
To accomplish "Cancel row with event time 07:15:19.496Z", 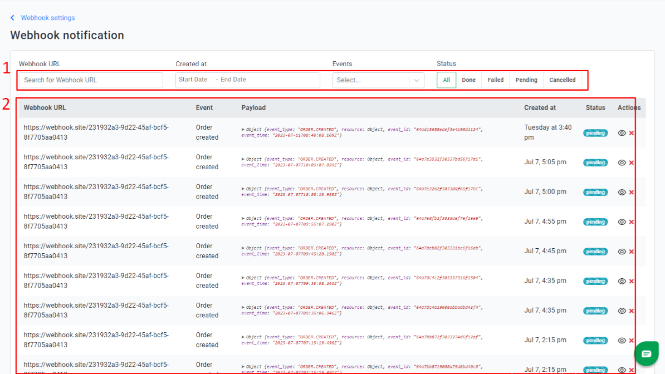I will 632,341.
